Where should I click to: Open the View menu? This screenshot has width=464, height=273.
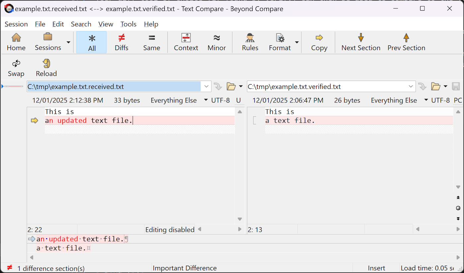[x=106, y=24]
